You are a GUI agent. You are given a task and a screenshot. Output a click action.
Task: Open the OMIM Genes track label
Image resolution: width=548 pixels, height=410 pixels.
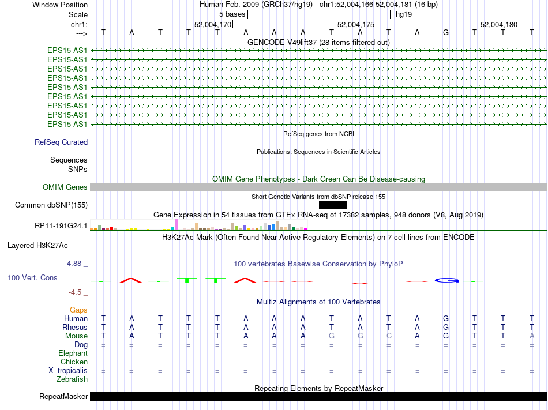point(65,187)
